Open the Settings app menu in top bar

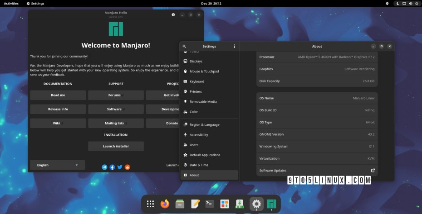coord(35,4)
